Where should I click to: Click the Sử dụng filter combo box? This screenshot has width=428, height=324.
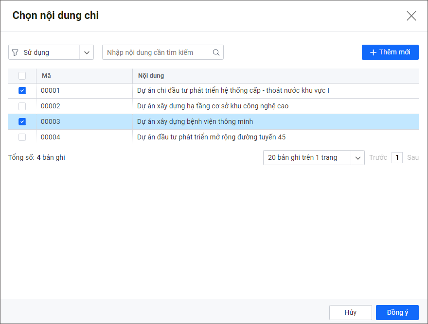[x=44, y=52]
